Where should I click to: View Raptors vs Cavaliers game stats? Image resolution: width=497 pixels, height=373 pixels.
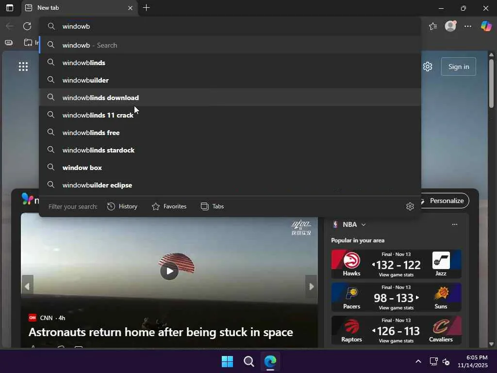pos(396,340)
